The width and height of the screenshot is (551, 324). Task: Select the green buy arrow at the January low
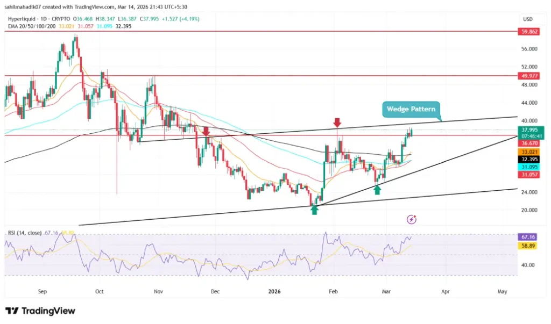314,209
